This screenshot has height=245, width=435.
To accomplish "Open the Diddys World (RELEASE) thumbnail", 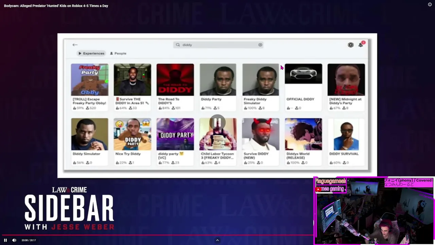I will 303,134.
